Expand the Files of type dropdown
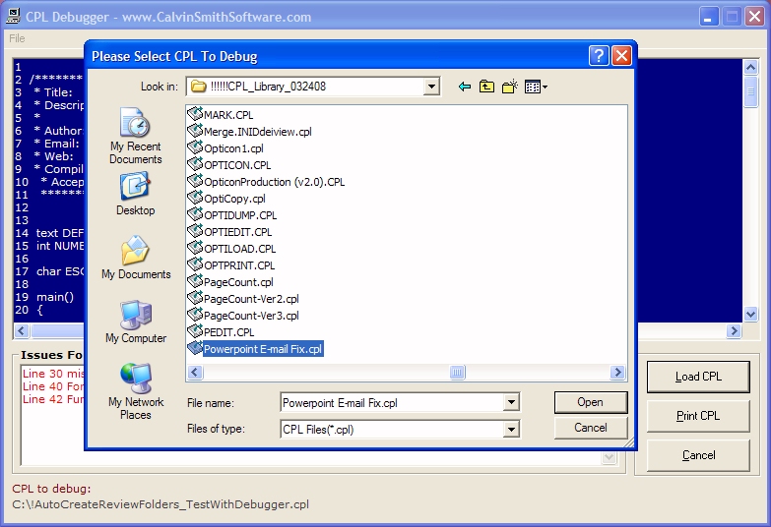This screenshot has width=771, height=527. (511, 430)
